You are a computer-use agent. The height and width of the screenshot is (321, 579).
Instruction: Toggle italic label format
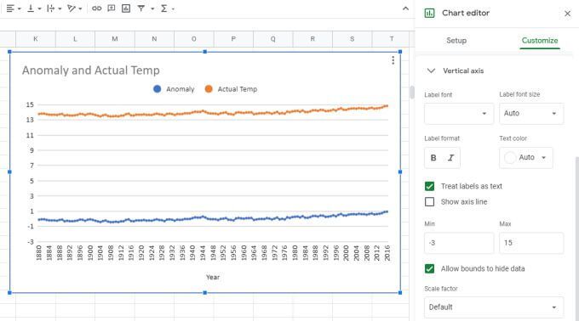(451, 158)
